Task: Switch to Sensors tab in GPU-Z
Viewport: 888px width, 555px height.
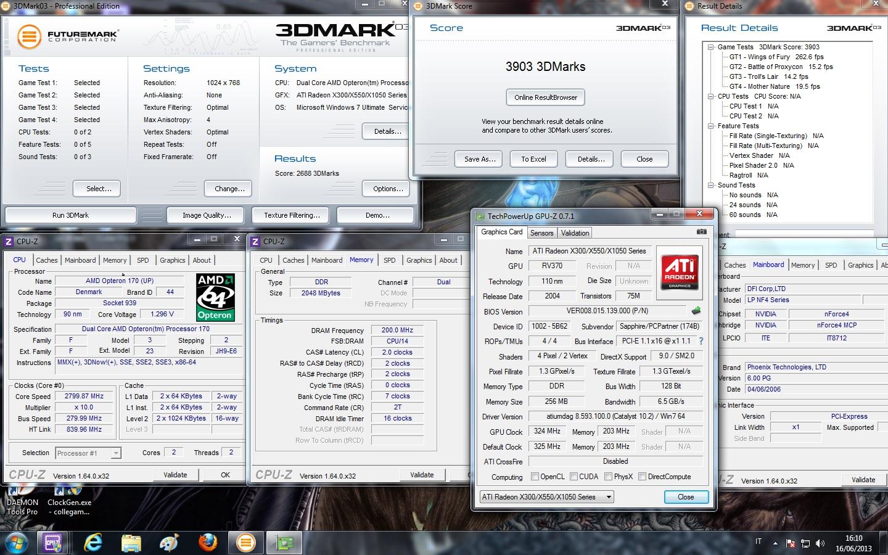Action: 541,233
